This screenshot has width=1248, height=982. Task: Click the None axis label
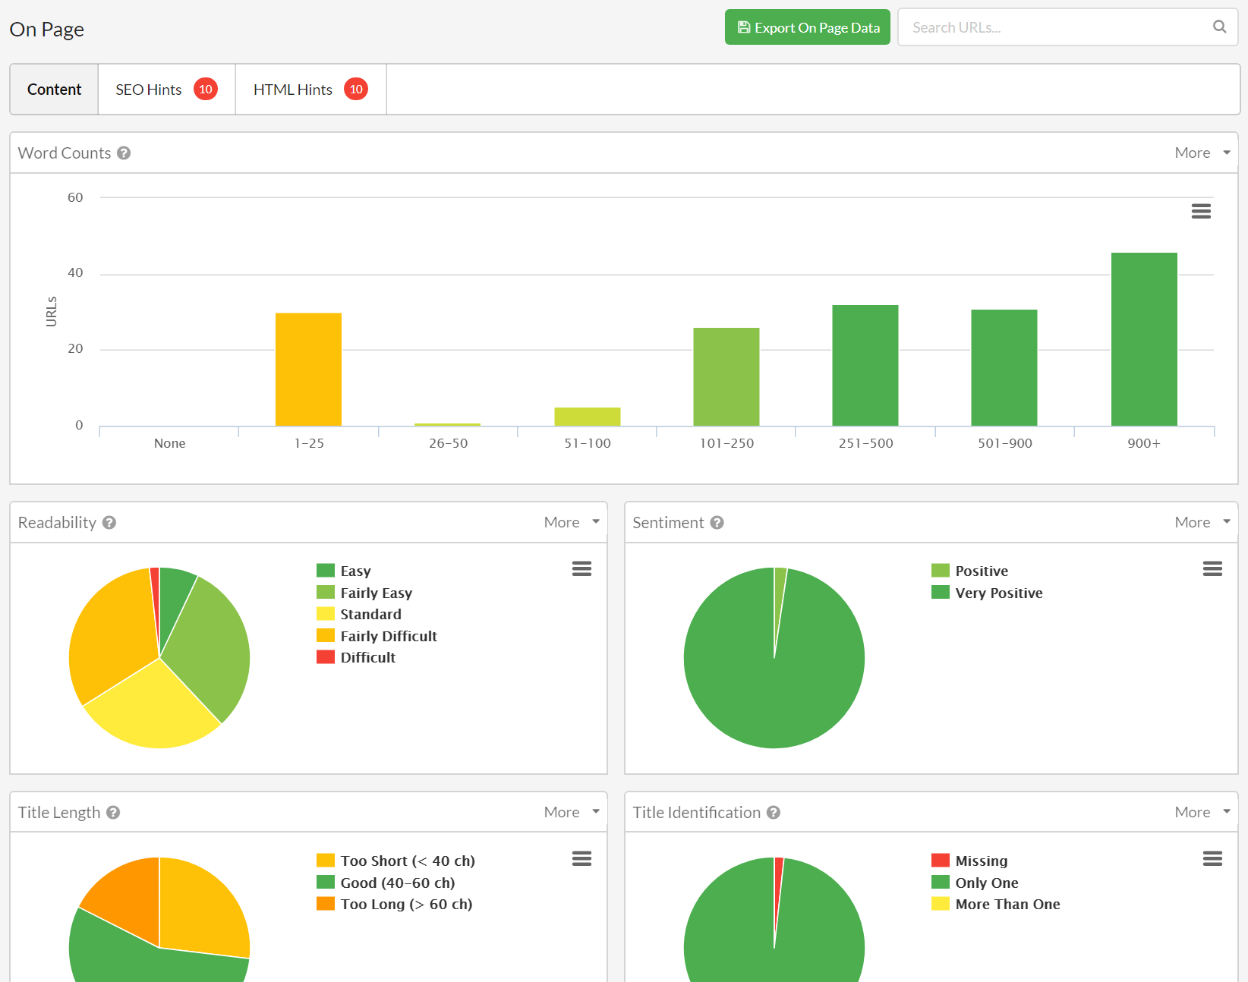click(169, 443)
